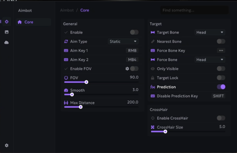This screenshot has width=237, height=153.
Task: Open the image icon section in sidebar
Action: pyautogui.click(x=7, y=32)
